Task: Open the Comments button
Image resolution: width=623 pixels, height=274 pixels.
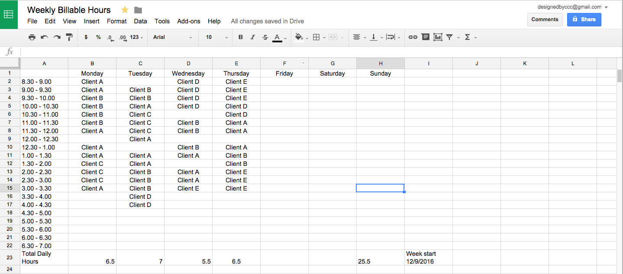Action: click(x=545, y=19)
